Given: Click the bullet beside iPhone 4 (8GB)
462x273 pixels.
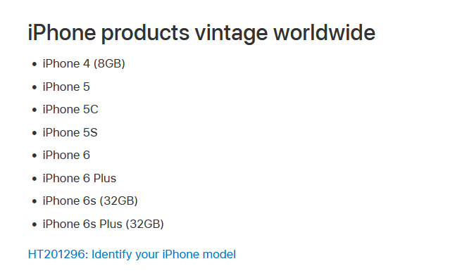Looking at the screenshot, I should tap(35, 64).
